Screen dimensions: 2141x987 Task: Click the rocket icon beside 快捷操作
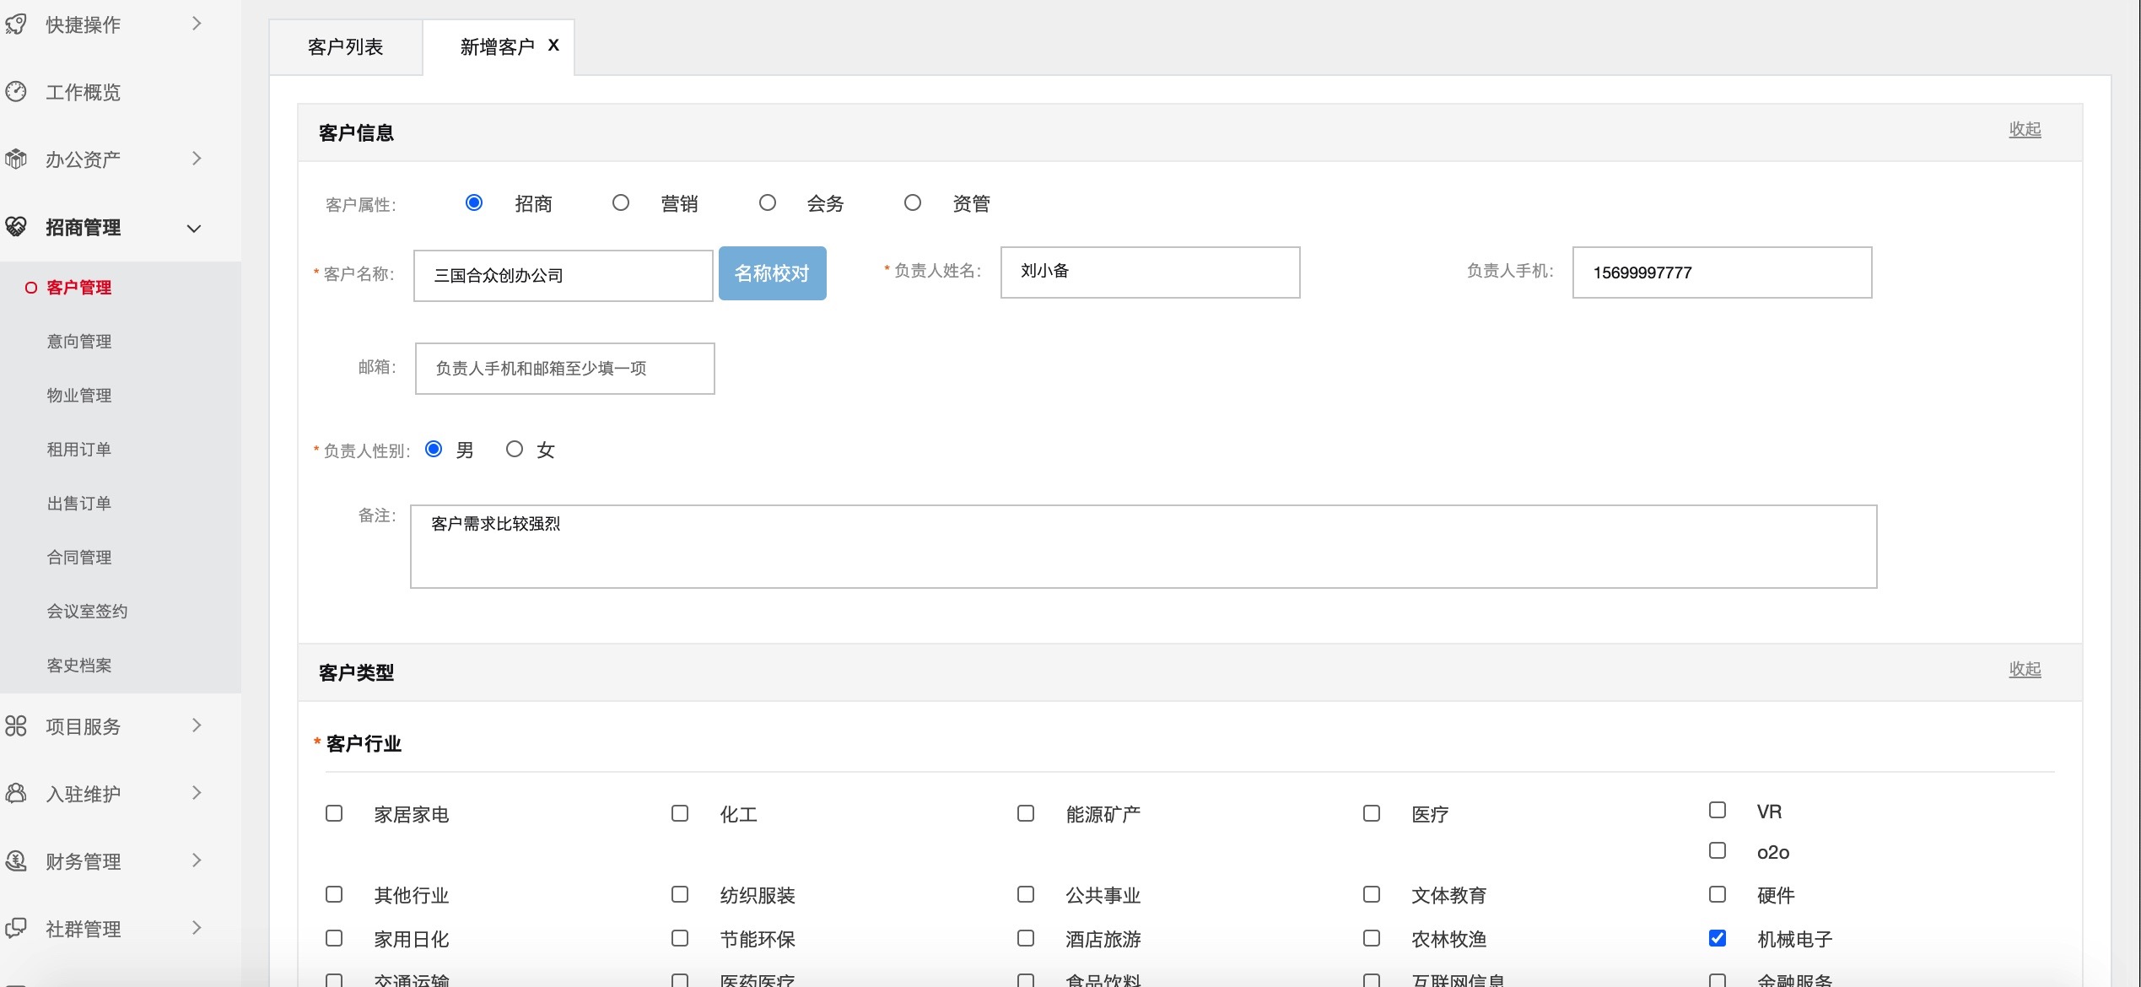pos(16,24)
